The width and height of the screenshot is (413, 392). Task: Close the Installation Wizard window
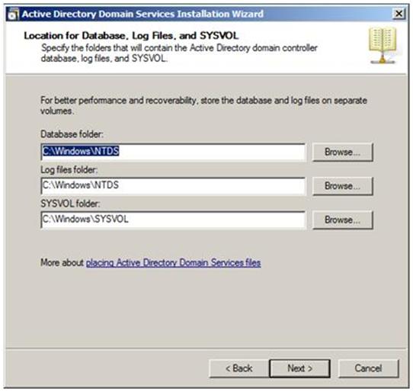(399, 13)
